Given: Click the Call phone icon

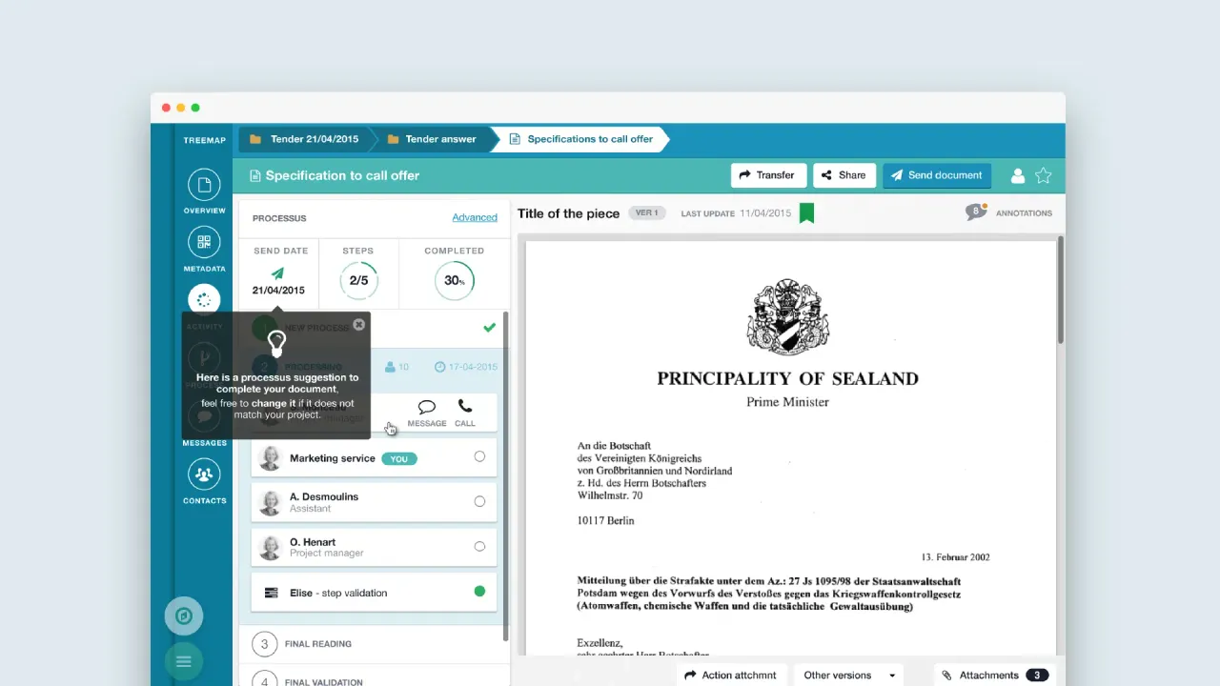Looking at the screenshot, I should coord(465,407).
